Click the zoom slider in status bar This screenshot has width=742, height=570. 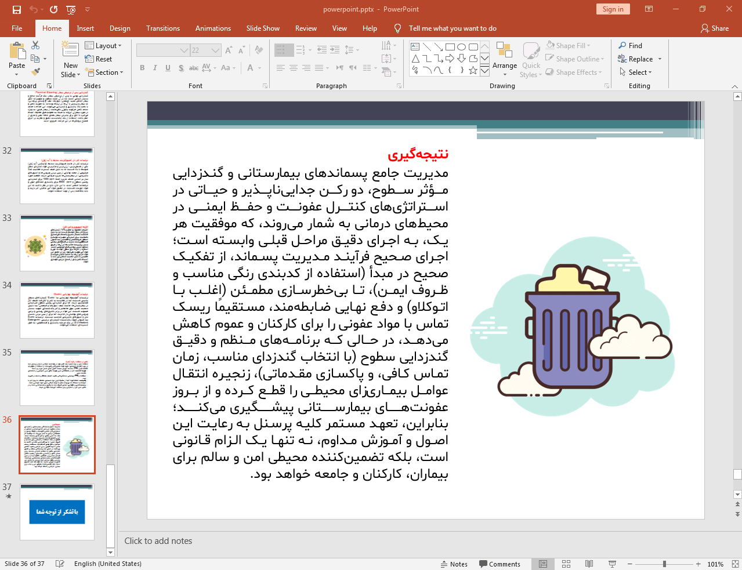pos(664,564)
